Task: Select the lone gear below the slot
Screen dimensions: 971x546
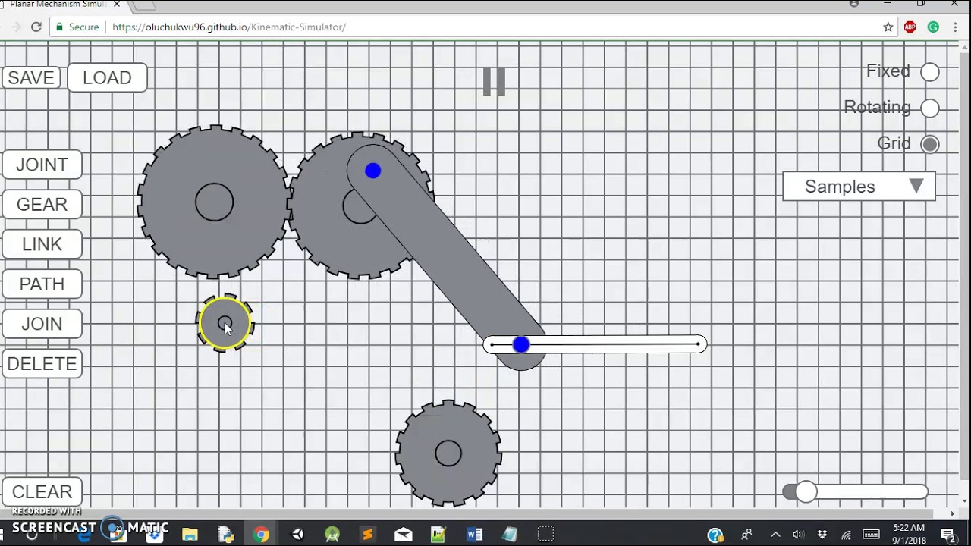Action: 448,453
